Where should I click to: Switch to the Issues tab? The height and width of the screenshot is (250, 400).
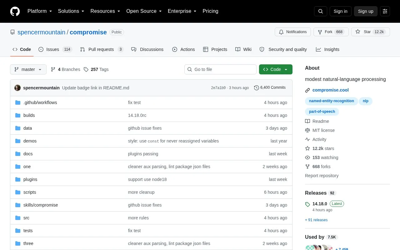click(x=55, y=49)
